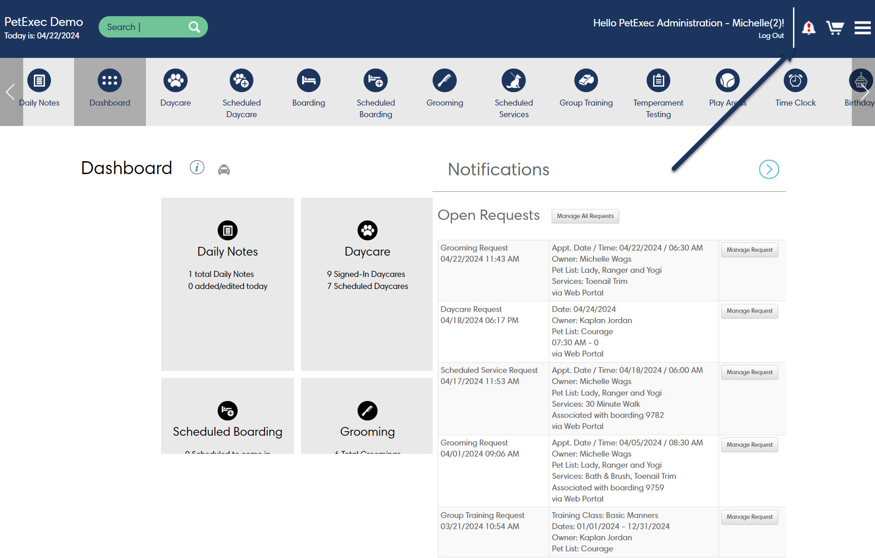Select Daily Notes in the navigation bar

[39, 90]
